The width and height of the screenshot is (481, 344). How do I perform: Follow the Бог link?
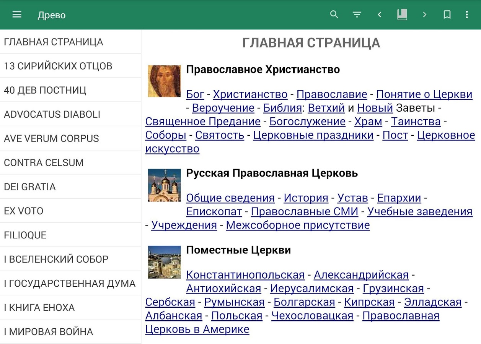coord(195,94)
